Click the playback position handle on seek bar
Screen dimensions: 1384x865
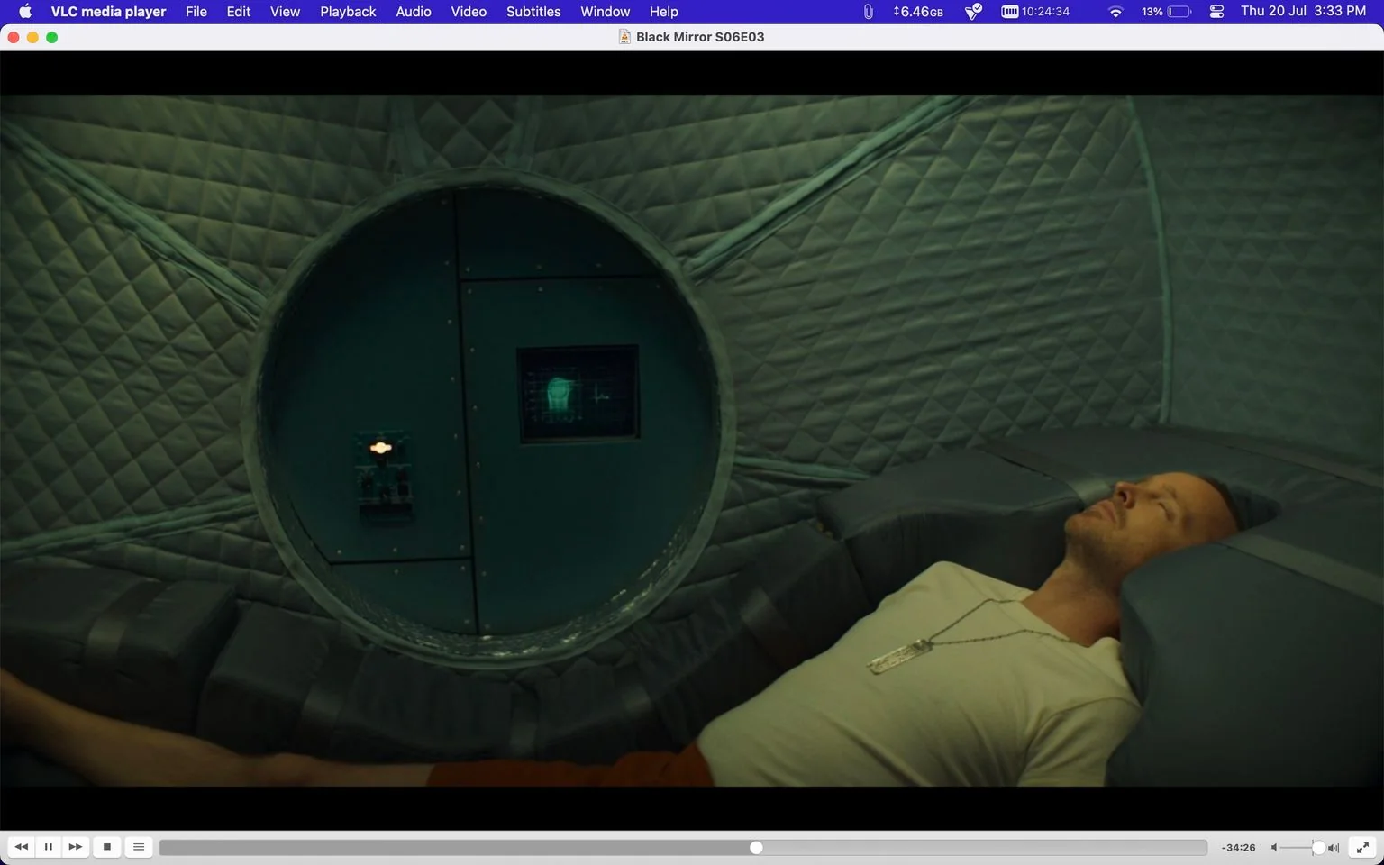tap(756, 848)
